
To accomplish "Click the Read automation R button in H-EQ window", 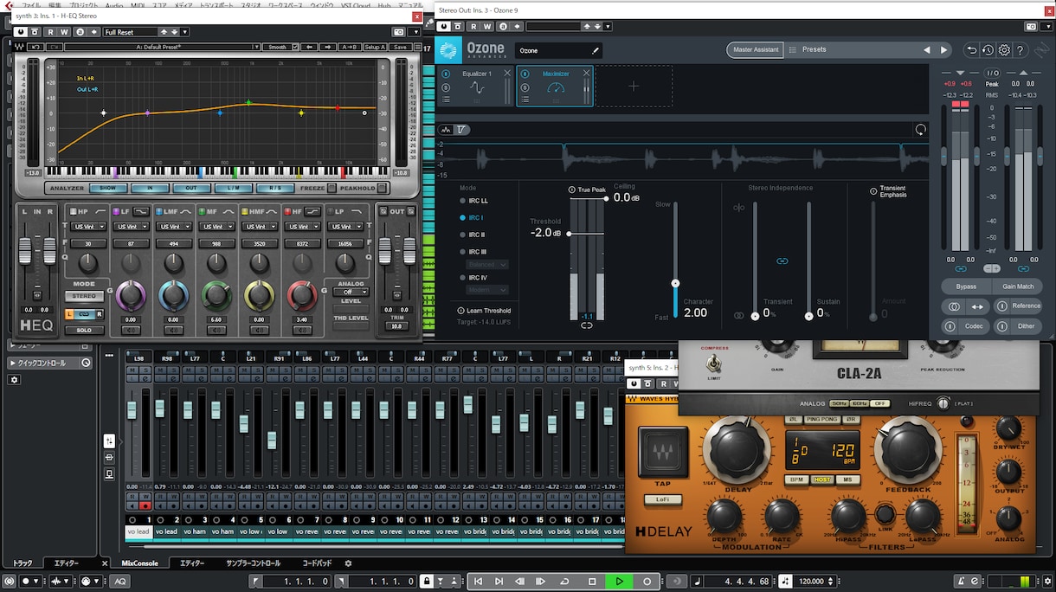I will coord(48,32).
